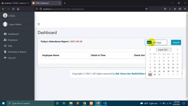Select August 20 in the calendar
The height and width of the screenshot is (106, 188).
pos(173,68)
